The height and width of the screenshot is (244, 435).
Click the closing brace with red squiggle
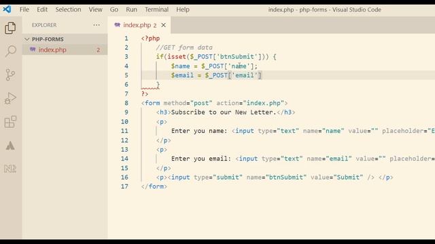tap(158, 85)
